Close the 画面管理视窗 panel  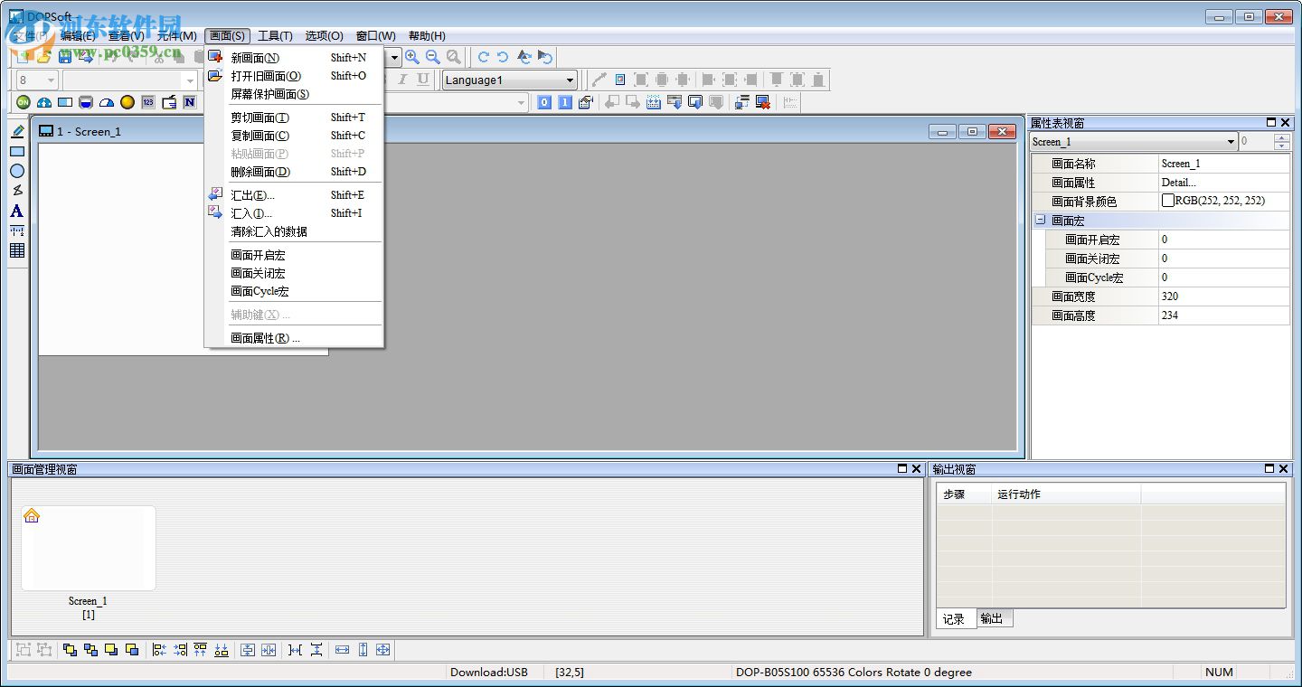click(916, 469)
